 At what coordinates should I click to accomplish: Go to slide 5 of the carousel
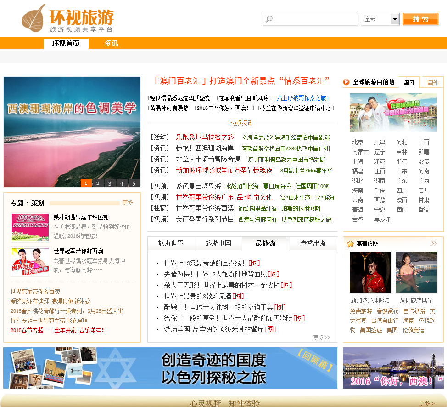(134, 183)
